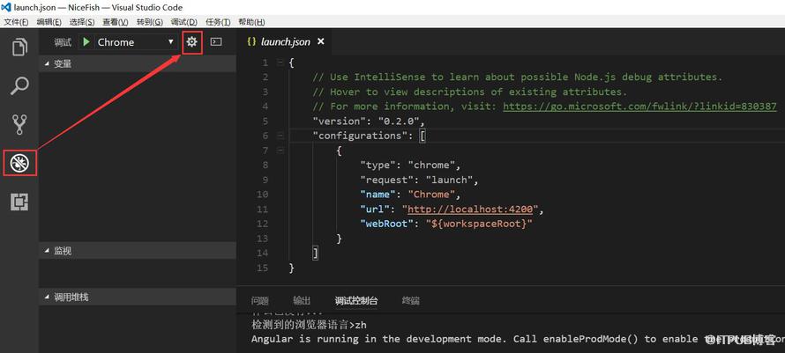The width and height of the screenshot is (785, 353).
Task: Open the 任务(T) menu
Action: pyautogui.click(x=218, y=22)
